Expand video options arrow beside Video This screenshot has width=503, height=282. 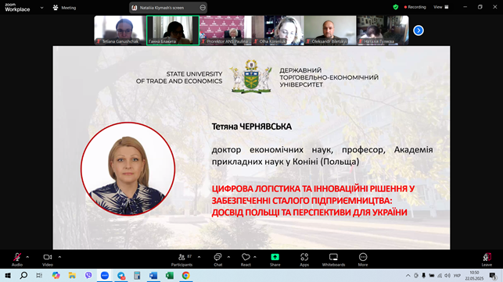click(x=59, y=257)
